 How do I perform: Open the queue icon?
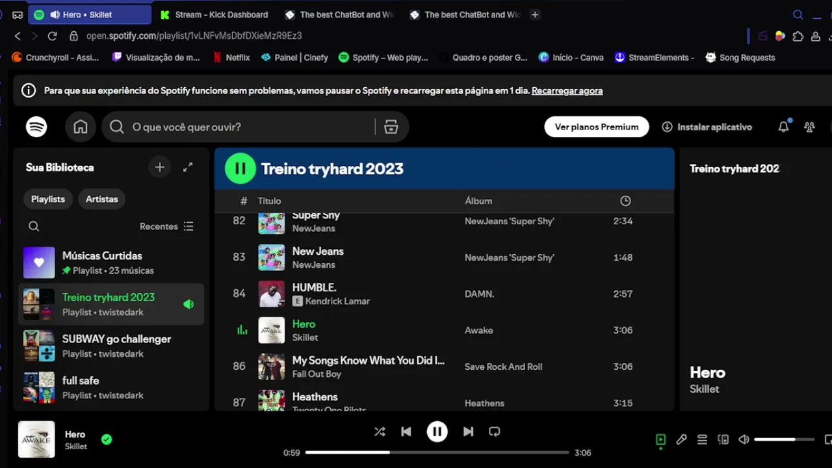pos(702,439)
